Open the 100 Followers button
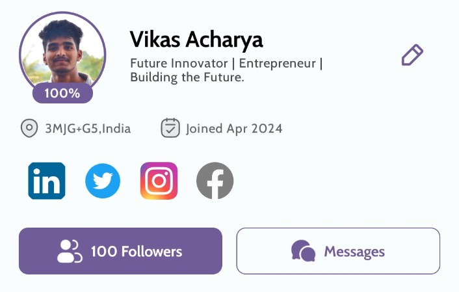459x292 pixels. click(x=120, y=251)
